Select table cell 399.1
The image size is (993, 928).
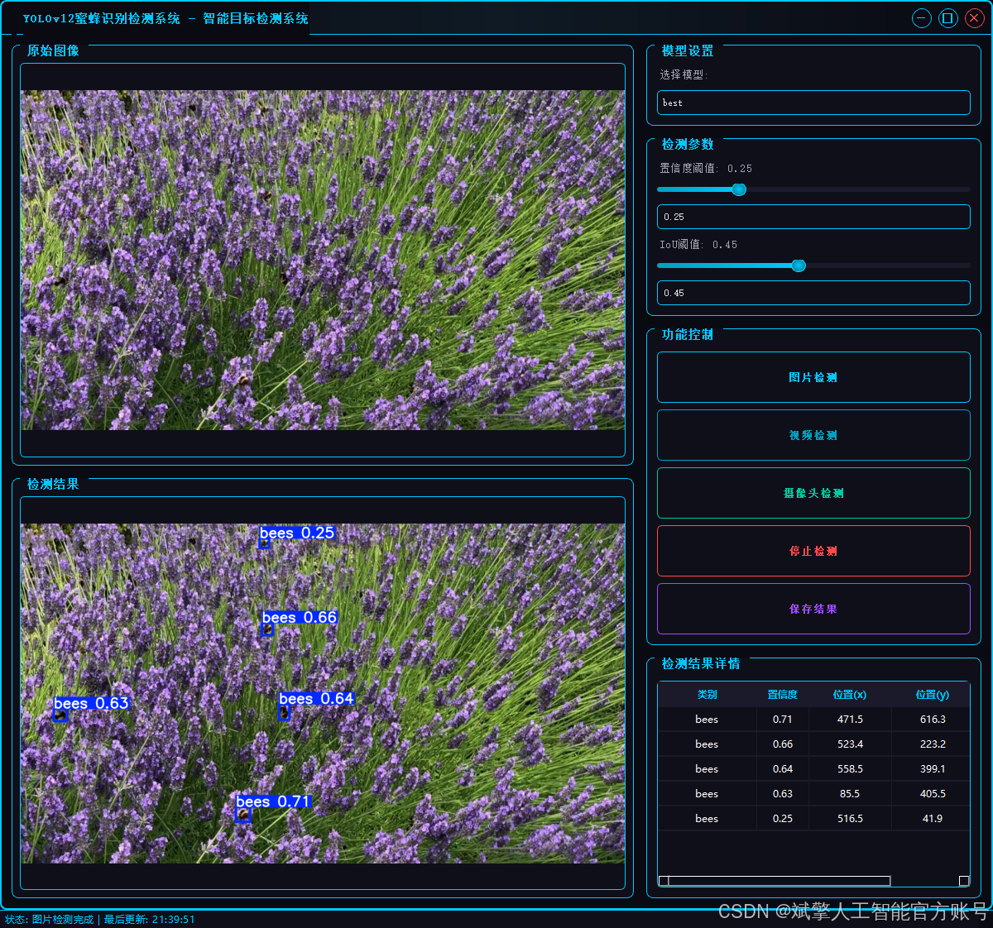(x=933, y=769)
